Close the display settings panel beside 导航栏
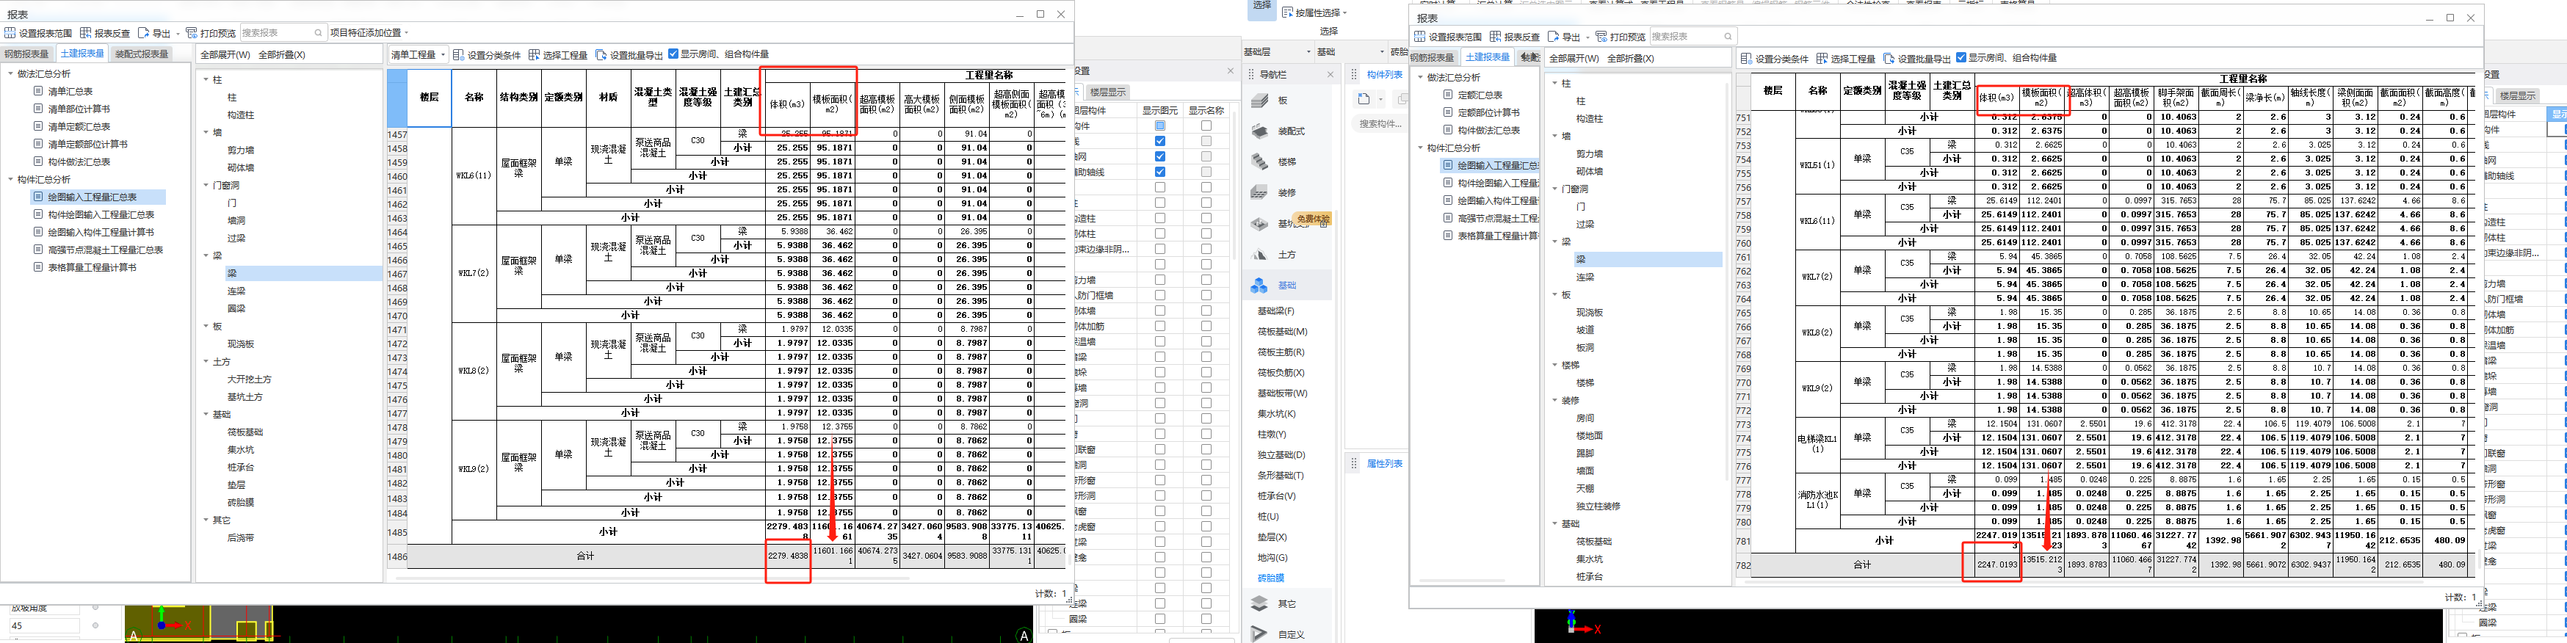This screenshot has width=2567, height=643. 1230,70
